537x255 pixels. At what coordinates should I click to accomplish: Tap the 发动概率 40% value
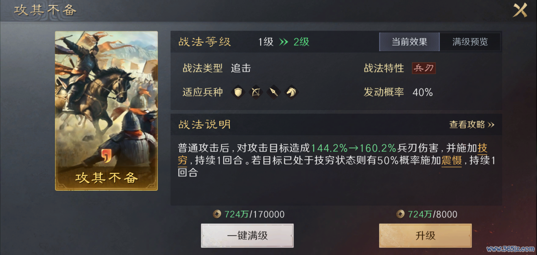click(x=423, y=92)
